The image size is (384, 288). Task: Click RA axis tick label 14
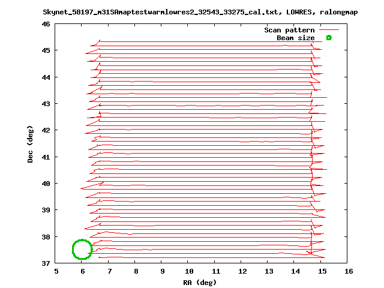point(296,271)
